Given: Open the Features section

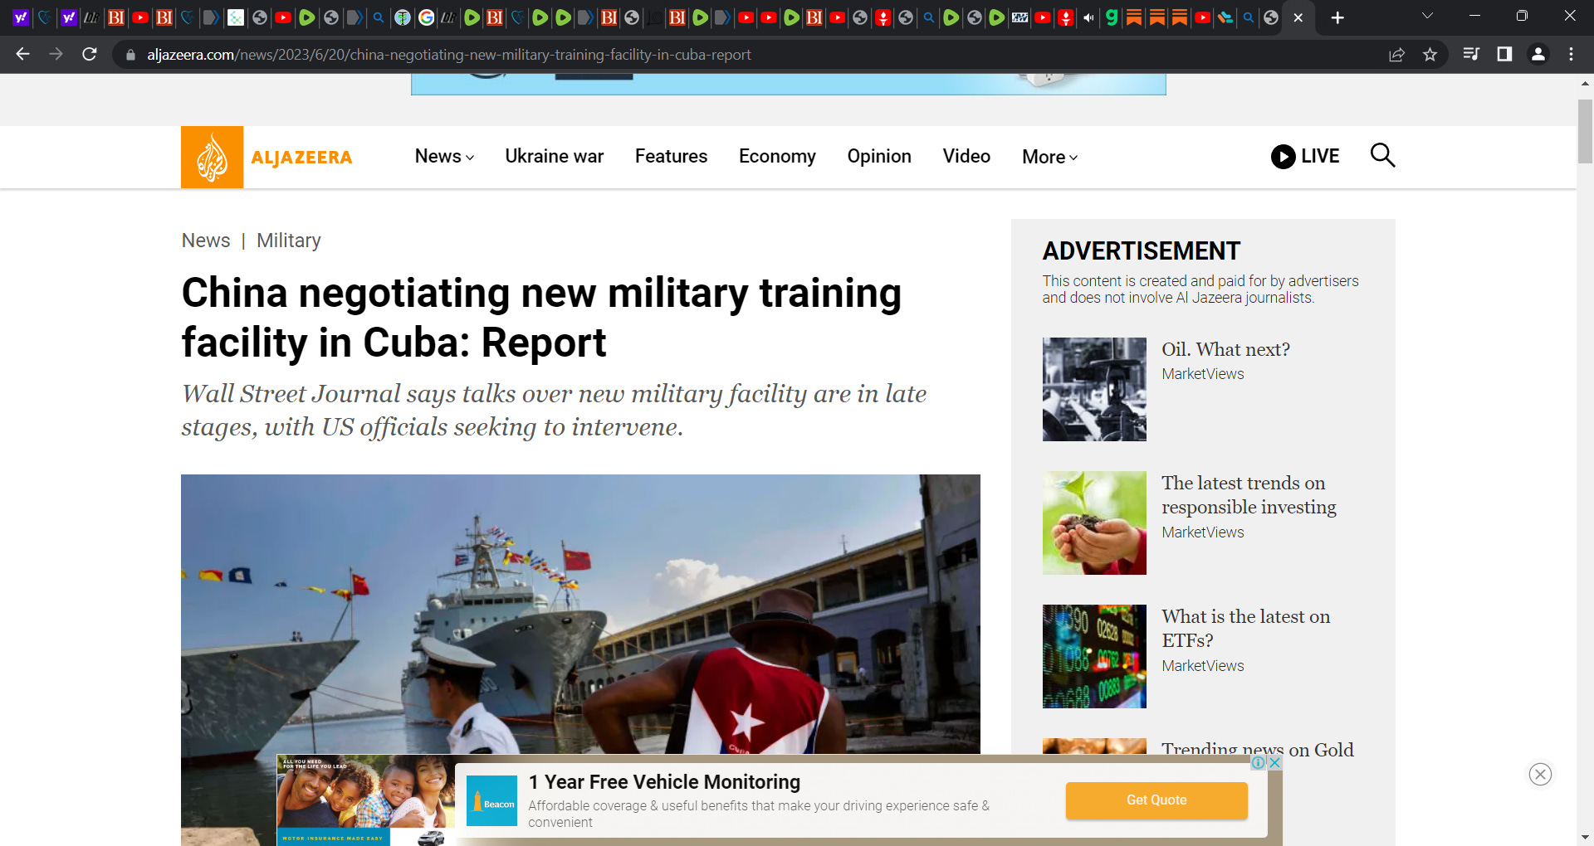Looking at the screenshot, I should [x=671, y=156].
